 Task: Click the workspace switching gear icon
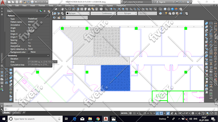pos(193,113)
